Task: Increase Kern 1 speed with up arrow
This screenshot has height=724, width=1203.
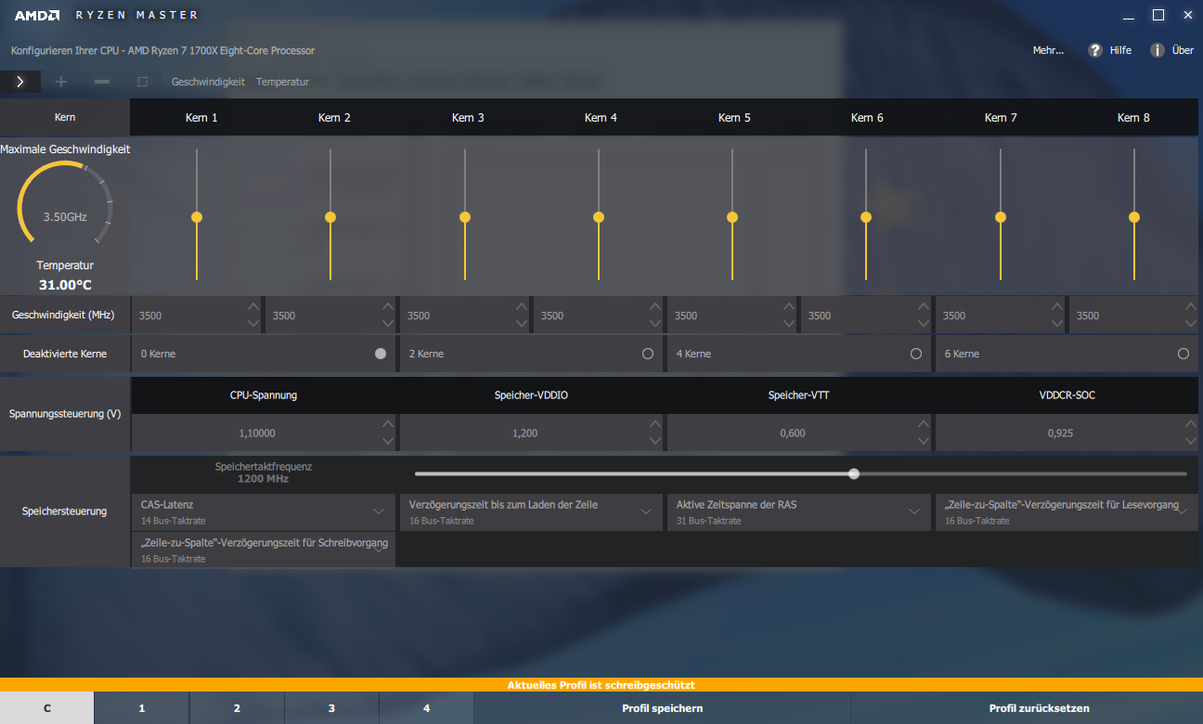Action: coord(253,307)
